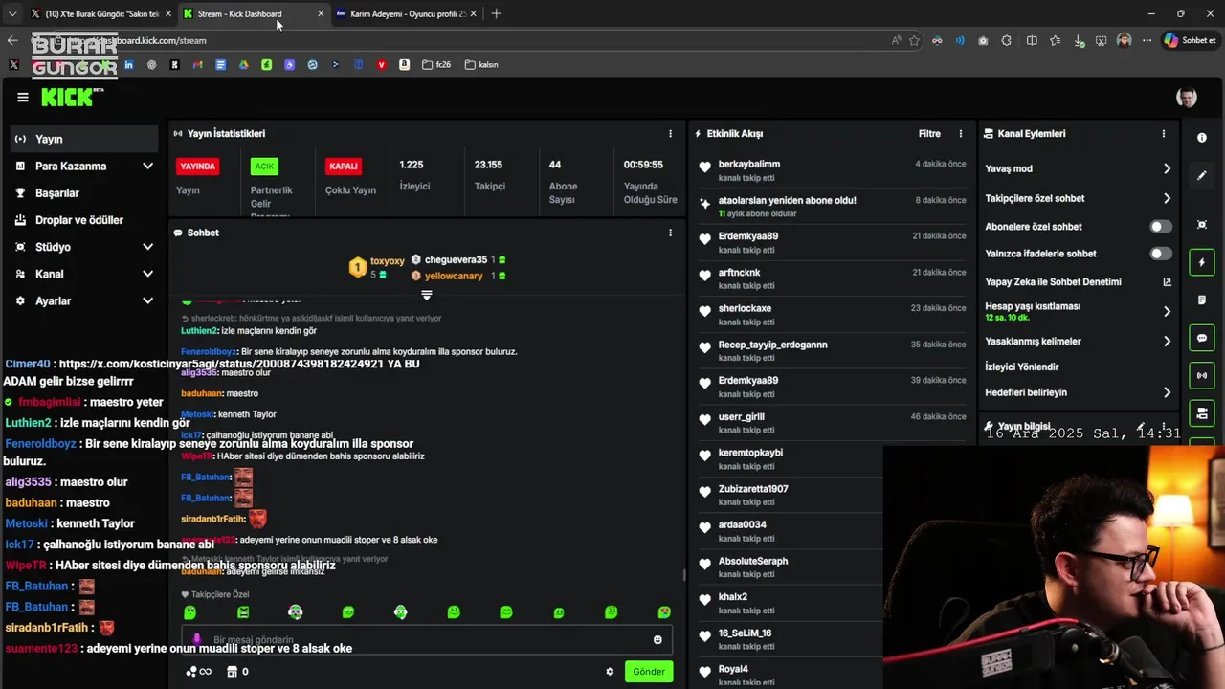Select Başarılar in left sidebar
Screen dimensions: 1225x689
[85, 193]
